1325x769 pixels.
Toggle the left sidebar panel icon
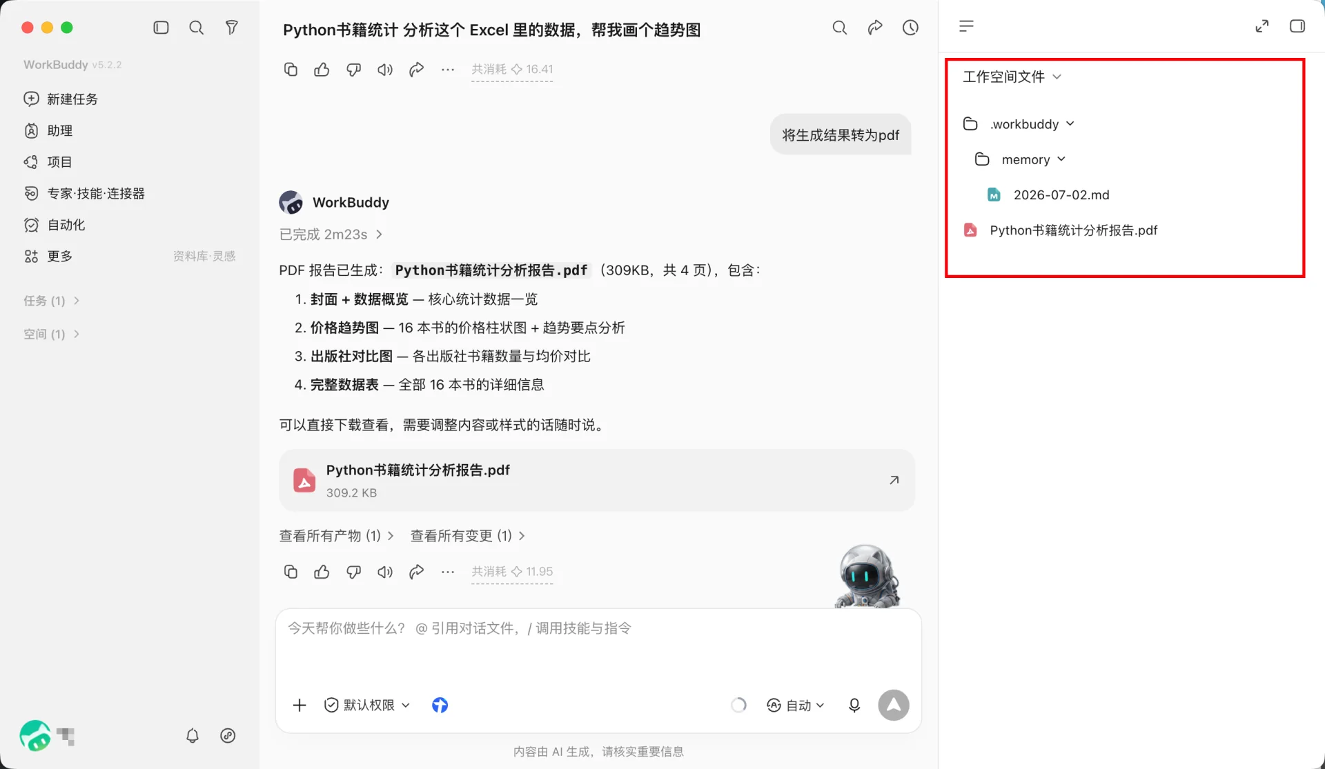161,28
